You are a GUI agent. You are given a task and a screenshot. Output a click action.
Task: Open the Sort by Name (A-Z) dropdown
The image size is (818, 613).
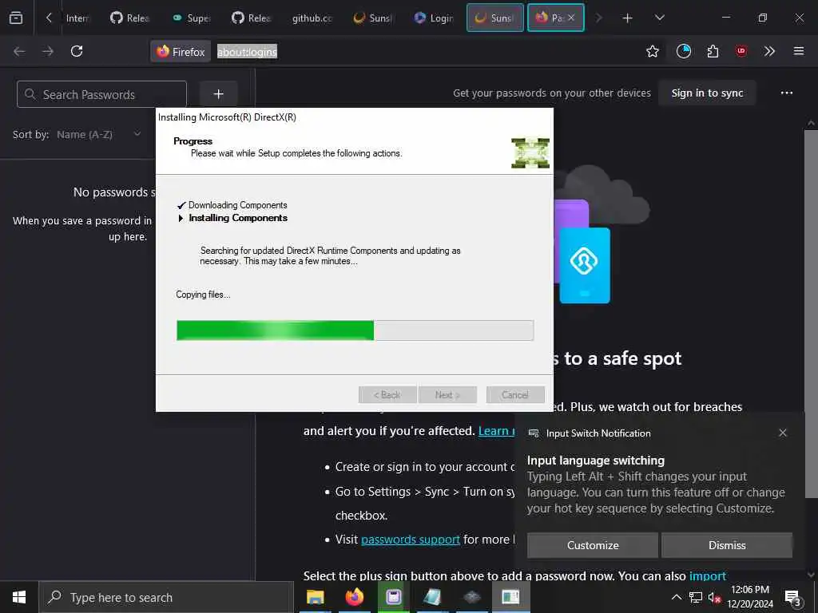coord(100,134)
